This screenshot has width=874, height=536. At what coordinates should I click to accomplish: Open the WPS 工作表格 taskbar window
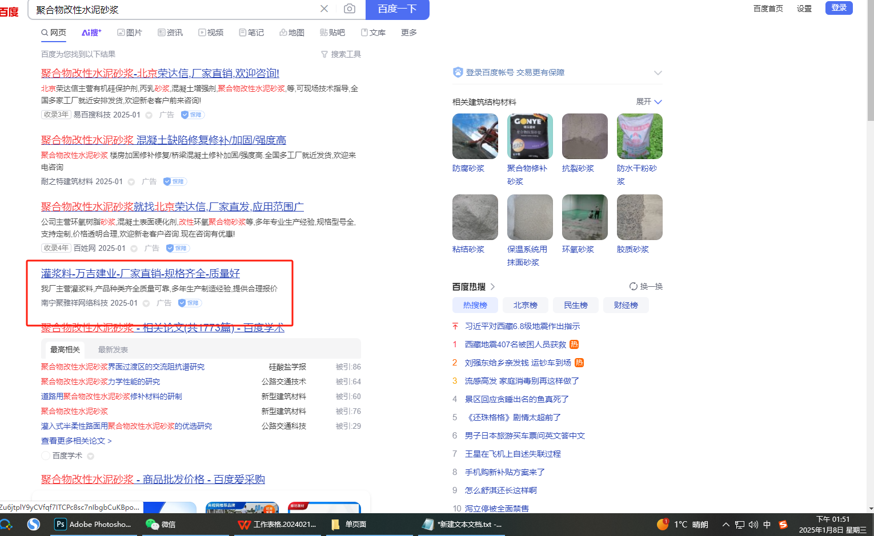278,524
